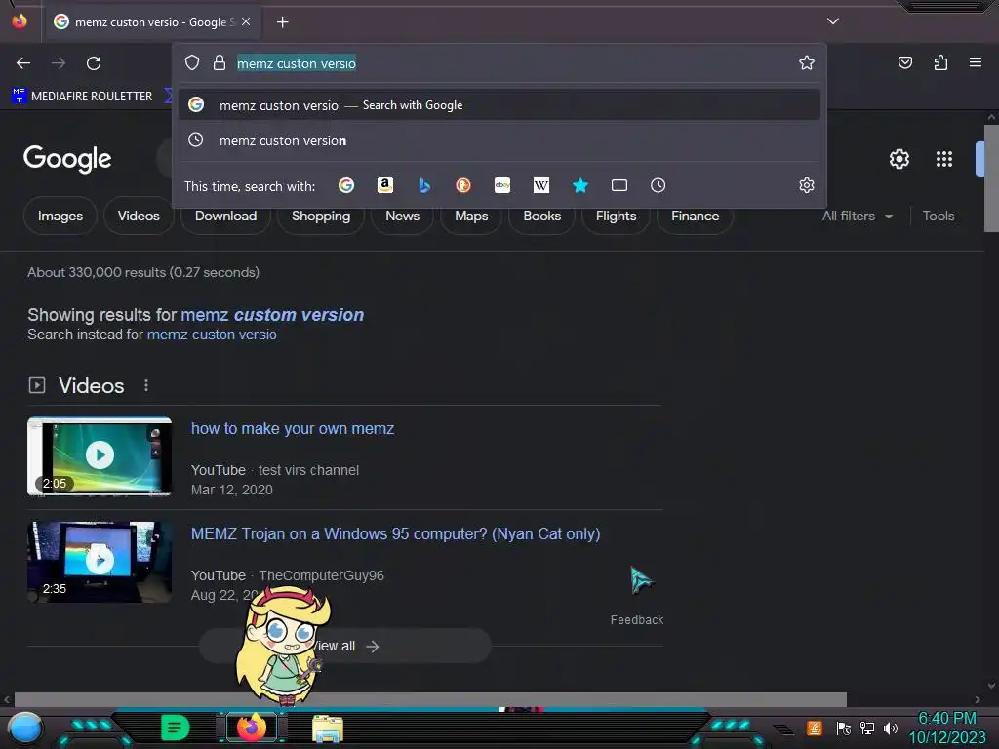The width and height of the screenshot is (999, 749).
Task: Search open tabs with the tabs icon
Action: (619, 185)
